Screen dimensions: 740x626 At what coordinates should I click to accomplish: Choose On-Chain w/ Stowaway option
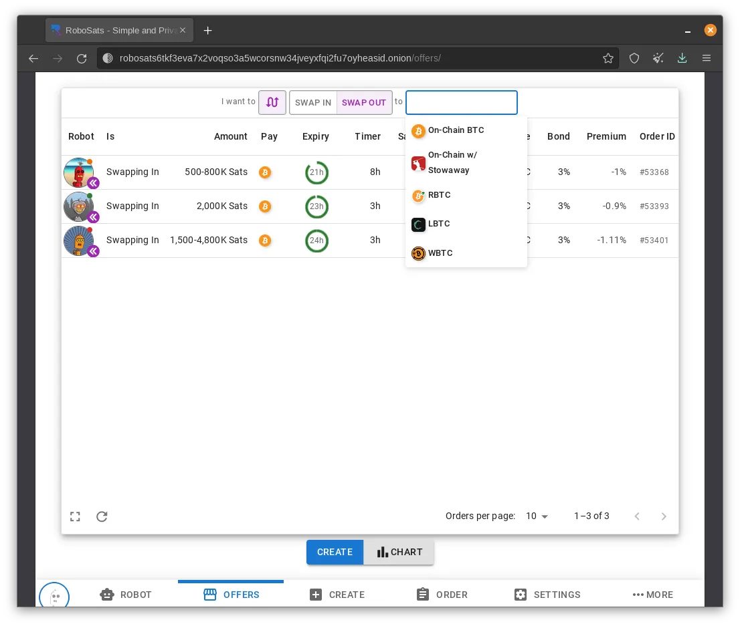point(466,162)
